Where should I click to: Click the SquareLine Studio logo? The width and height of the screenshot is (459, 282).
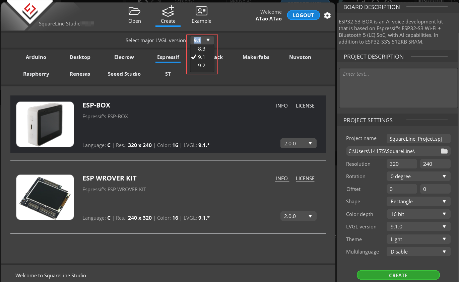click(29, 12)
